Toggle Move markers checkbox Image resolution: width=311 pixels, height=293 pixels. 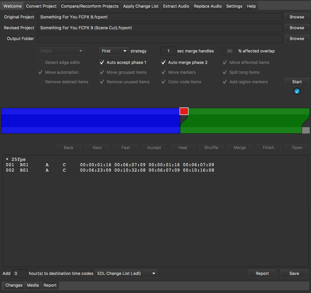163,72
